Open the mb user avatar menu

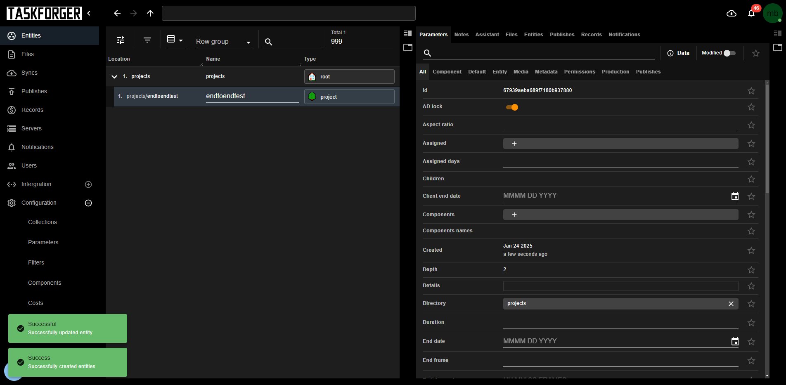click(773, 13)
